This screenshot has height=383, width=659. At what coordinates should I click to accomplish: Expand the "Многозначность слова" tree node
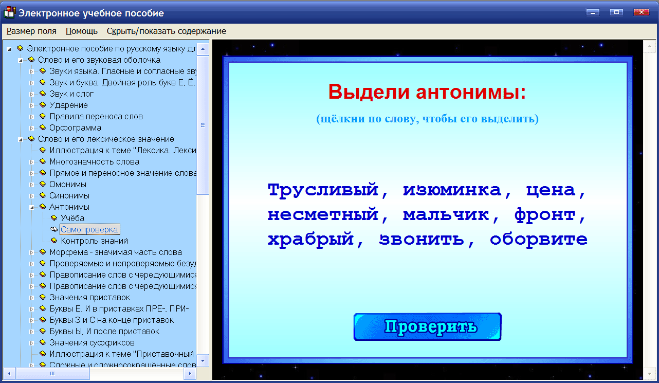[x=31, y=161]
